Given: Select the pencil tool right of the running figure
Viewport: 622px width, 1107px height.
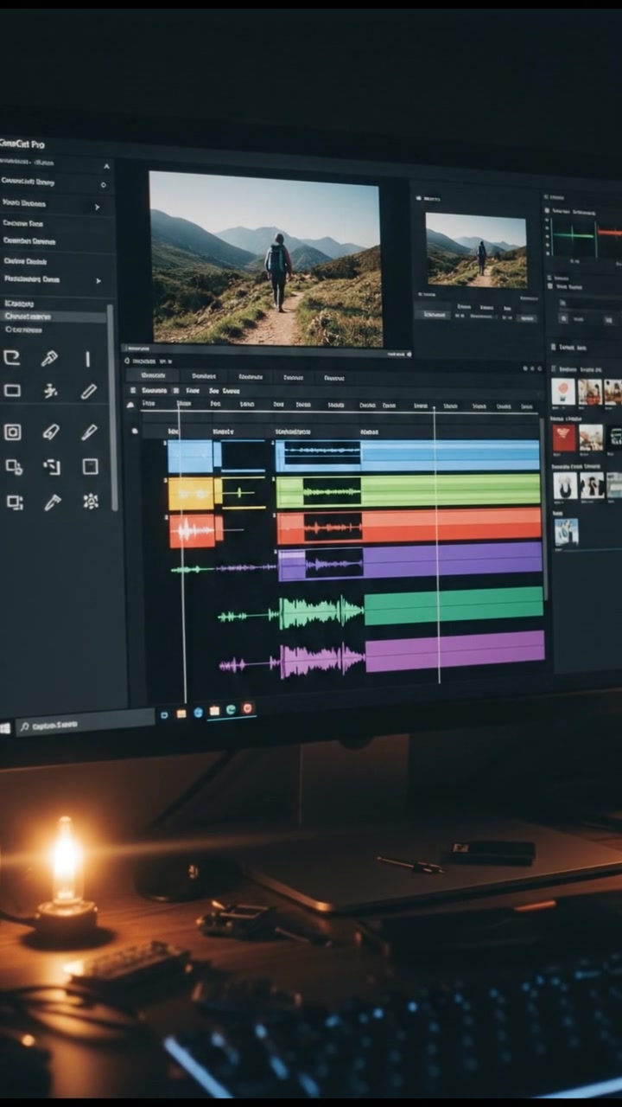Looking at the screenshot, I should pyautogui.click(x=89, y=392).
